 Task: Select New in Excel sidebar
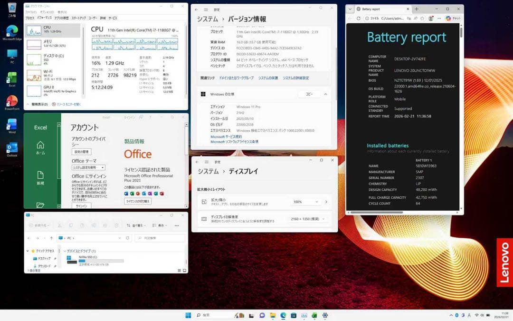pyautogui.click(x=40, y=178)
